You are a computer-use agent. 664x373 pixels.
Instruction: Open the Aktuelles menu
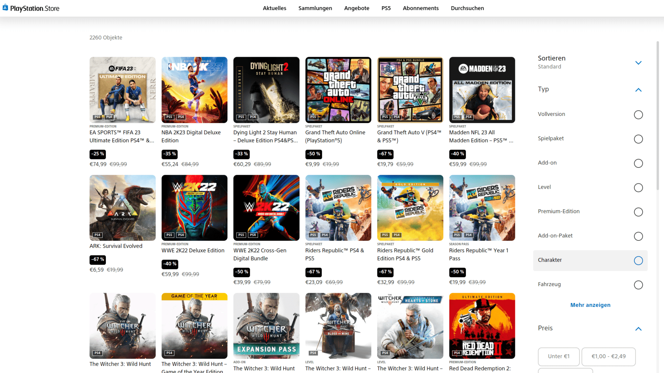275,8
